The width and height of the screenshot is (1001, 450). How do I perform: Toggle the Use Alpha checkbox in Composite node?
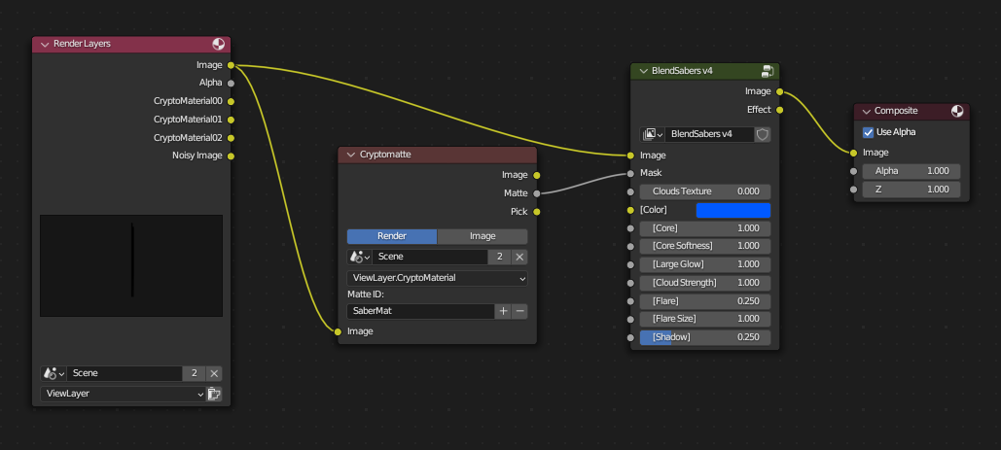tap(868, 132)
